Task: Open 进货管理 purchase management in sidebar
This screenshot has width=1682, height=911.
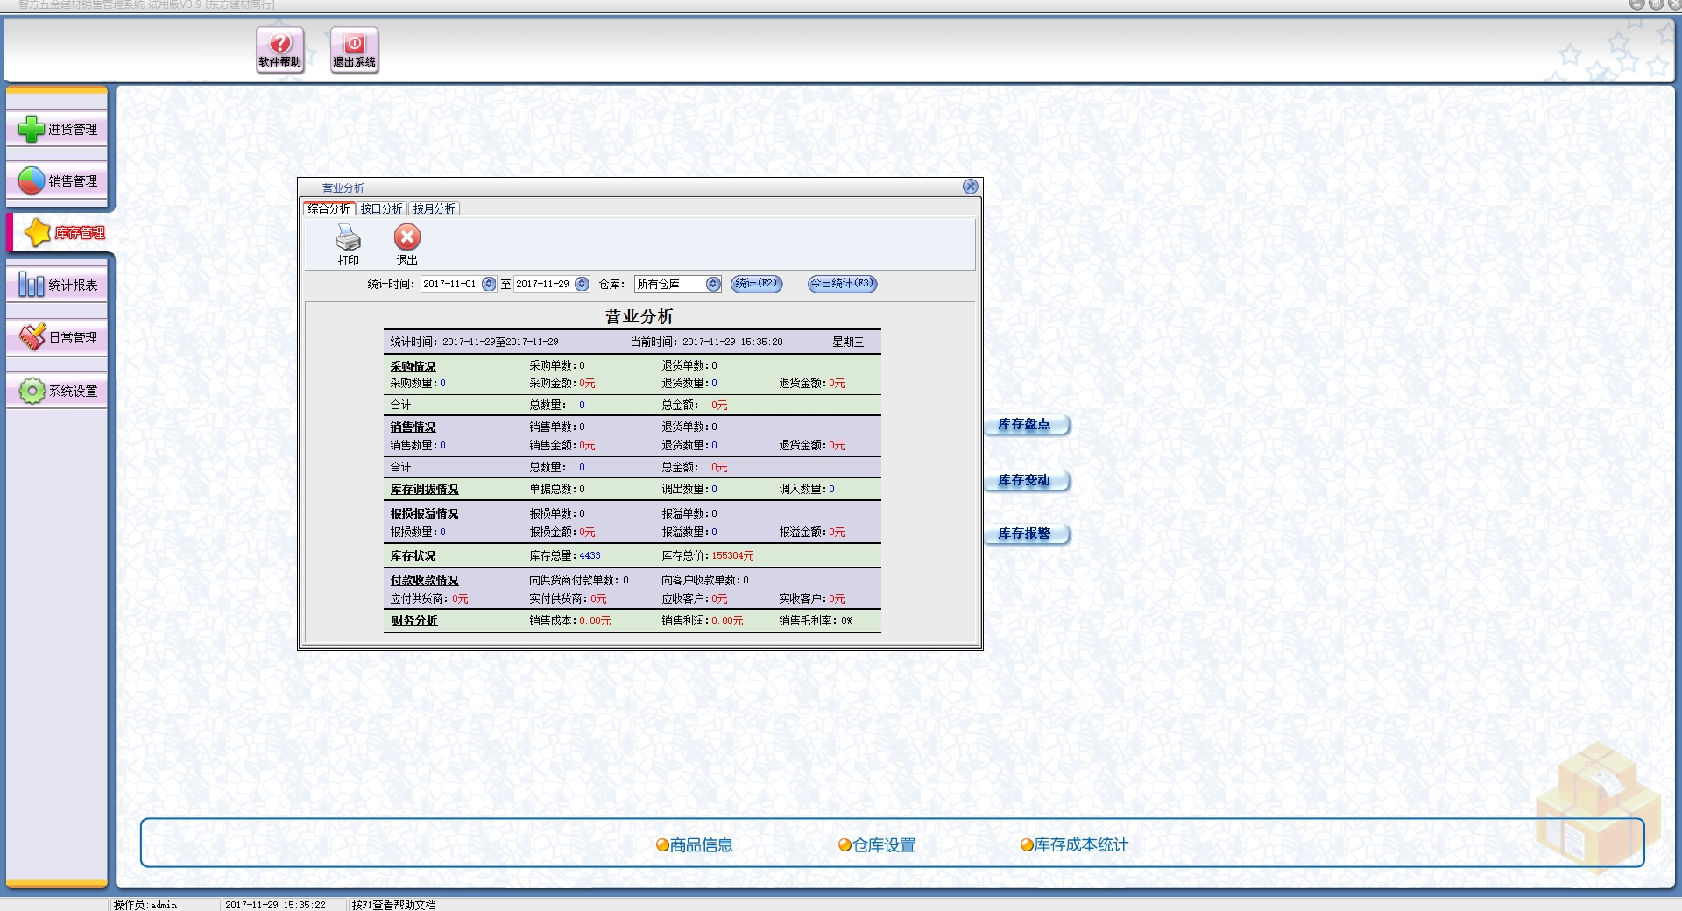Action: click(58, 130)
